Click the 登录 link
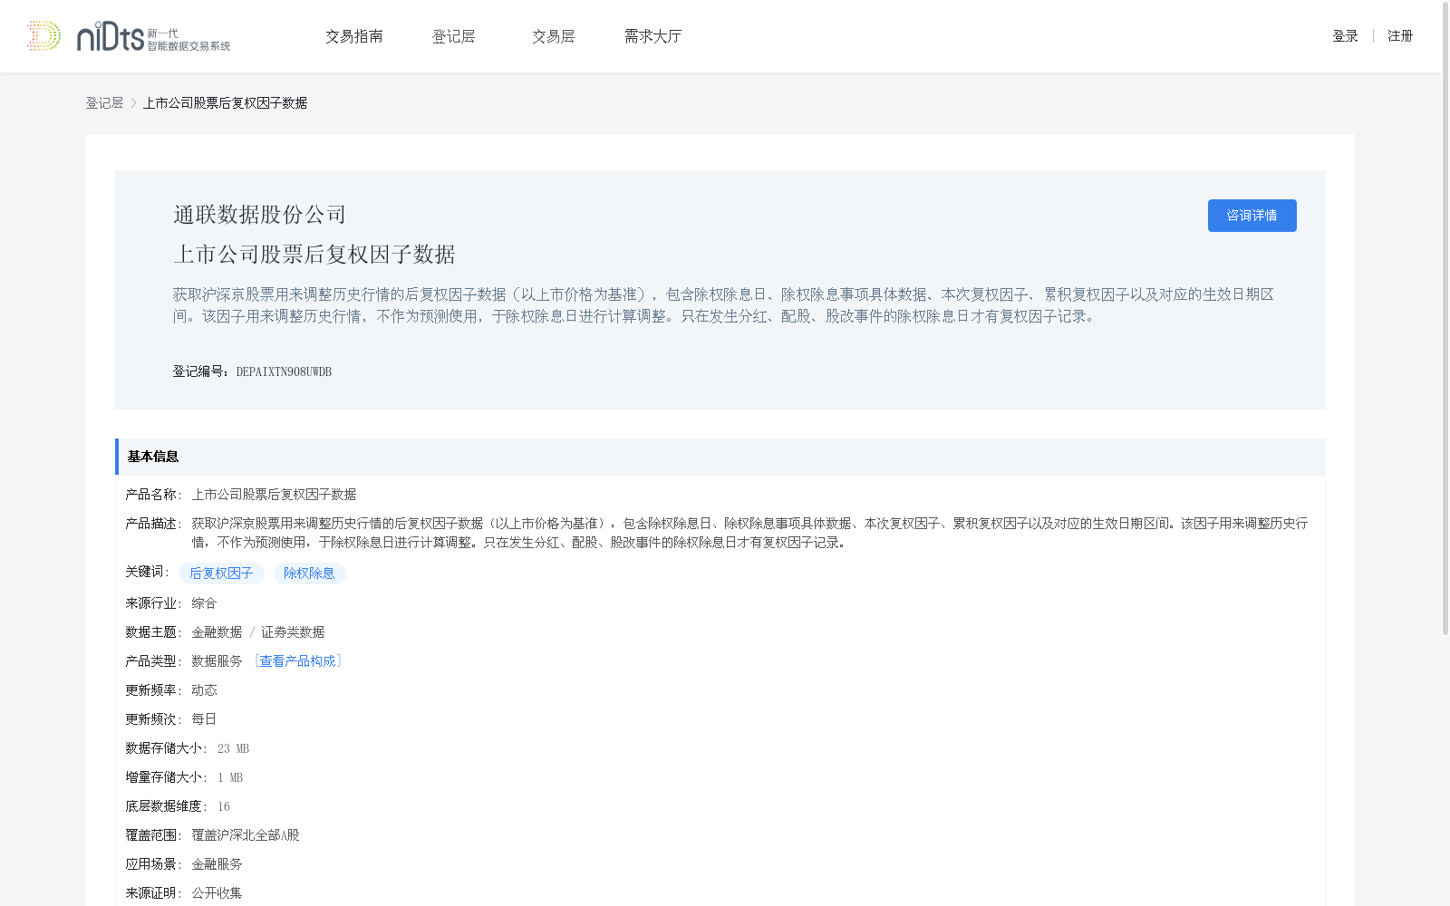The image size is (1450, 906). pyautogui.click(x=1345, y=35)
